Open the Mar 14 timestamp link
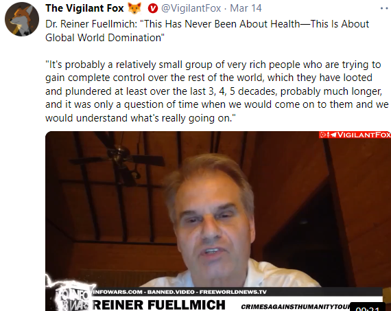The width and height of the screenshot is (391, 311). click(x=246, y=8)
